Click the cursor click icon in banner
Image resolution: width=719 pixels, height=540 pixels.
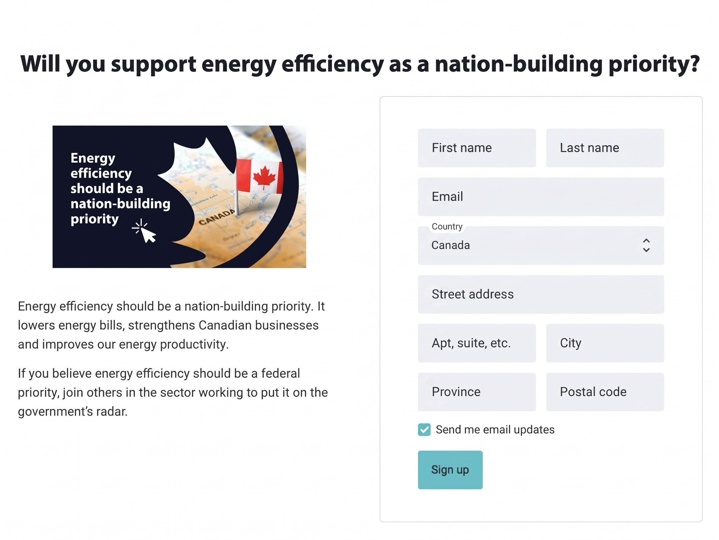pyautogui.click(x=144, y=231)
